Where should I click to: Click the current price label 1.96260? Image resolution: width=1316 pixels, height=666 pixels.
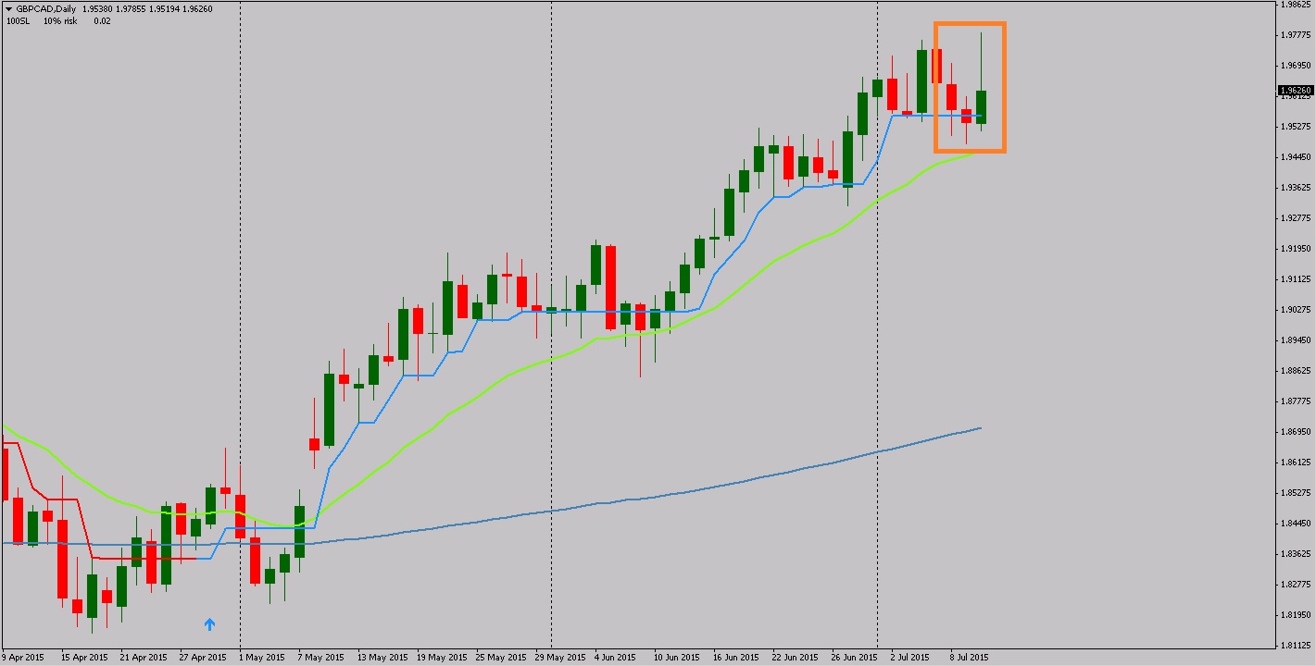point(1295,91)
